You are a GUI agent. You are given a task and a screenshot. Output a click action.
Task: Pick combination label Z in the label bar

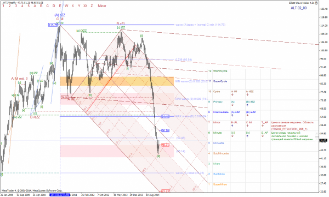click(x=92, y=6)
